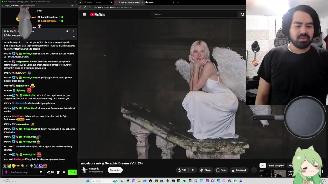Open hectikstreams in chat leaderboard

coord(49,21)
